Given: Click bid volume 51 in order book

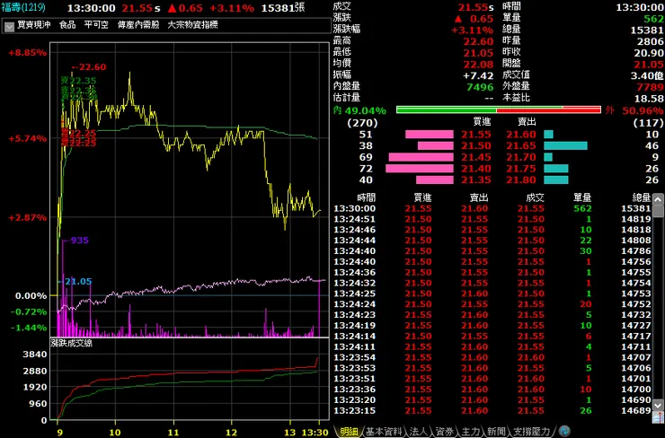Looking at the screenshot, I should (366, 135).
